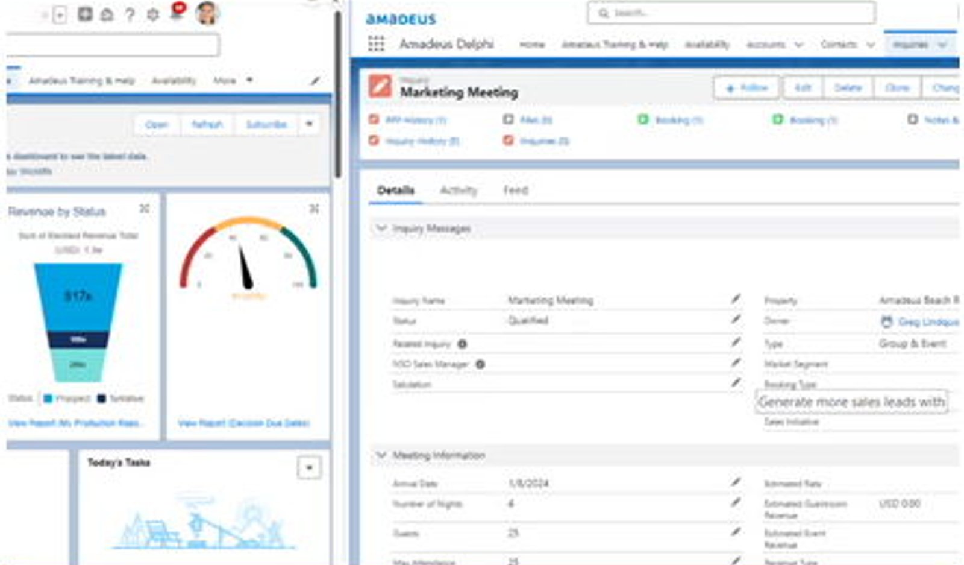Click the outlined plus box icon in header
964x565 pixels.
click(x=60, y=15)
